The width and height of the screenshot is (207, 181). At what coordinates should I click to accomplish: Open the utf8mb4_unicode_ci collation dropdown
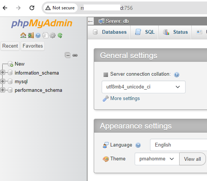(x=144, y=87)
